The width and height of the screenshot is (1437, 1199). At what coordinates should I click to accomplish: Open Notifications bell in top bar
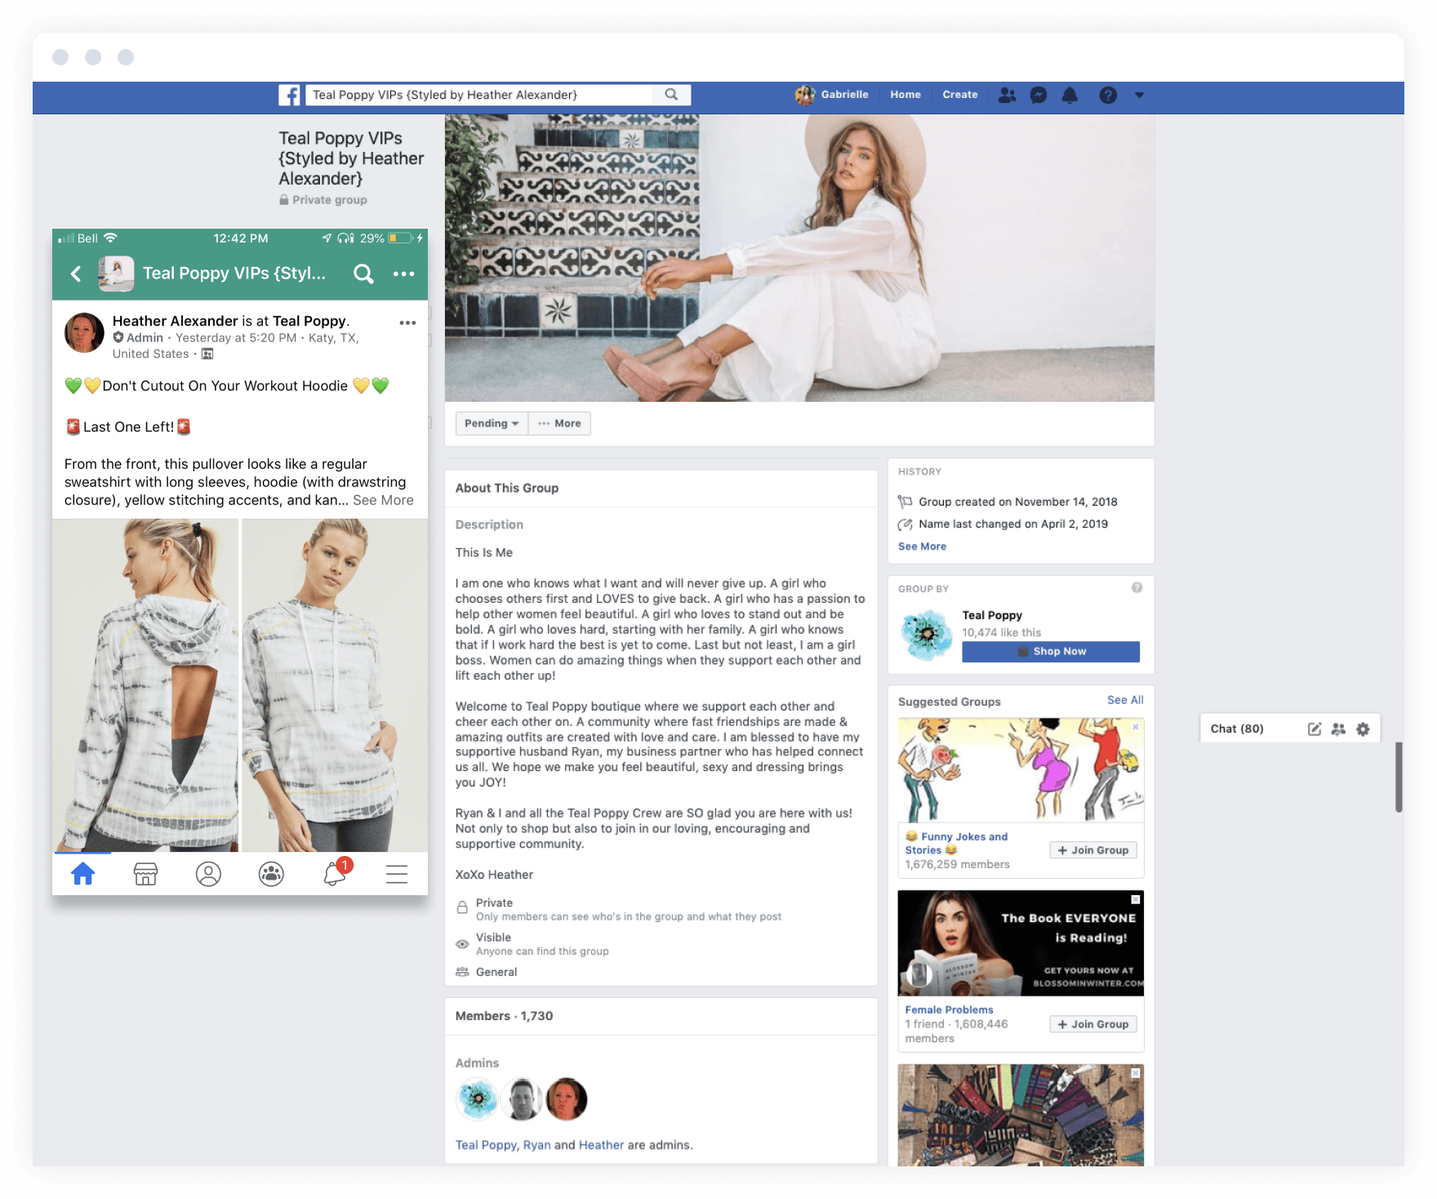pos(1070,95)
